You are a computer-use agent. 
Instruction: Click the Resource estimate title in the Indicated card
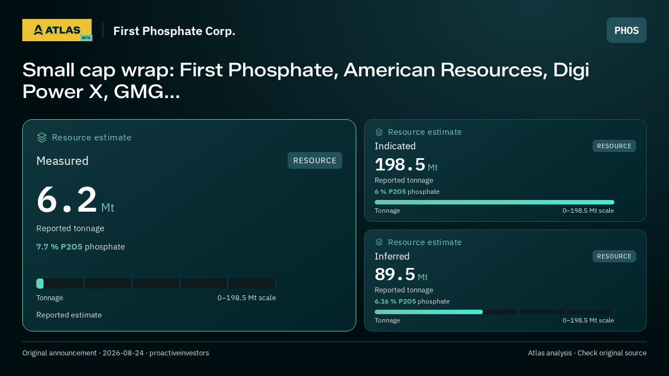[x=425, y=132]
